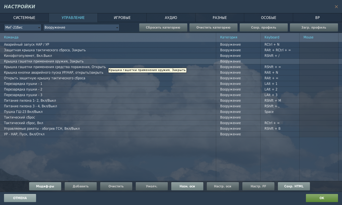Click the Настр. FF button
The image size is (342, 205).
pos(258,186)
